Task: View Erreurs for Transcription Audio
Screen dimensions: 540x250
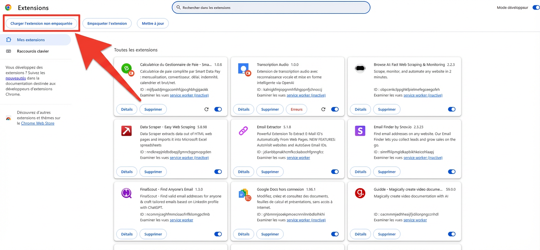Action: tap(296, 109)
